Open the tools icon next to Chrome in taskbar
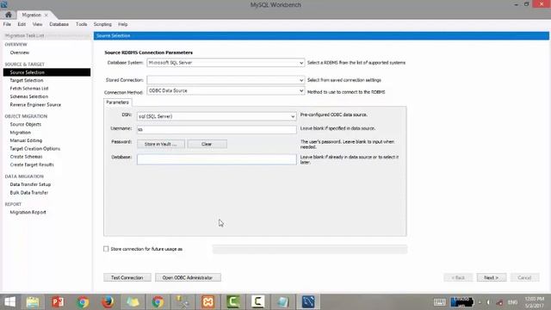This screenshot has height=310, width=551. (x=183, y=302)
